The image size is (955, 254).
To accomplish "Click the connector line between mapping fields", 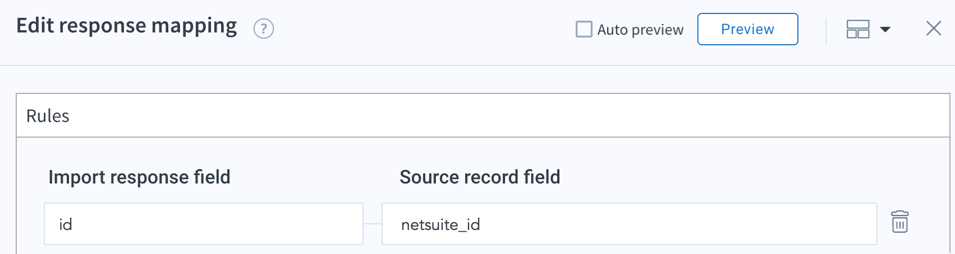I will [373, 224].
